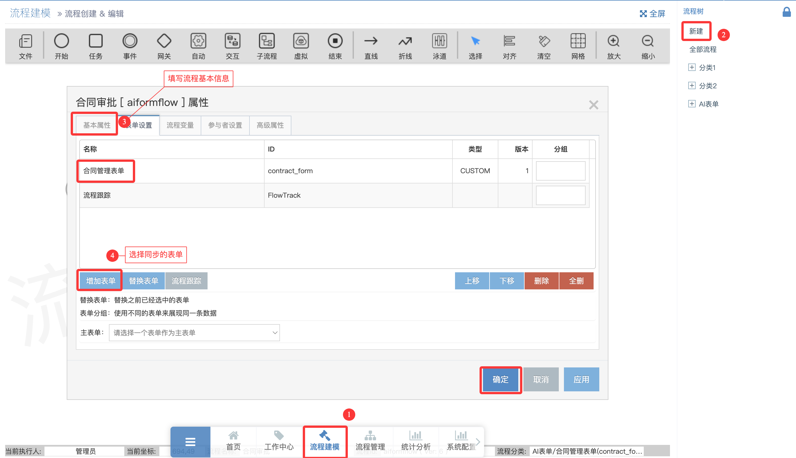
Task: Select the 任务 task node tool
Action: point(96,46)
